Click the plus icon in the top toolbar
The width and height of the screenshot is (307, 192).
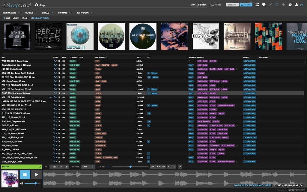coord(283,4)
